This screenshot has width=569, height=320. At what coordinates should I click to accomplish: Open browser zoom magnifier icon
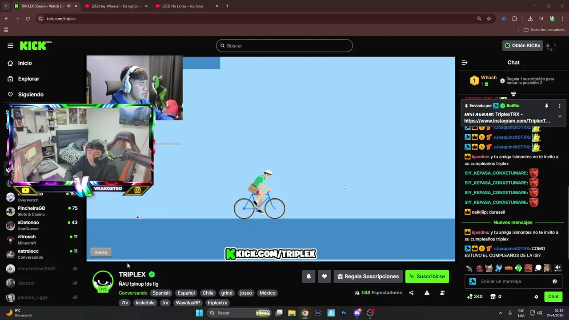point(479,19)
